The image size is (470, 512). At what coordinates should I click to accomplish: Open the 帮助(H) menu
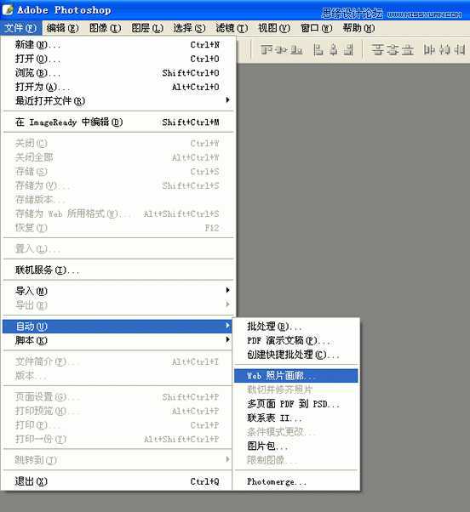click(358, 28)
